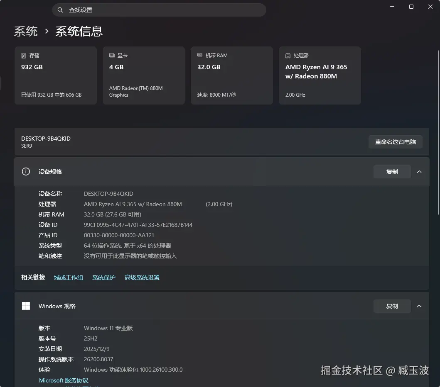Select 系统信息 in the breadcrumb

tap(79, 31)
